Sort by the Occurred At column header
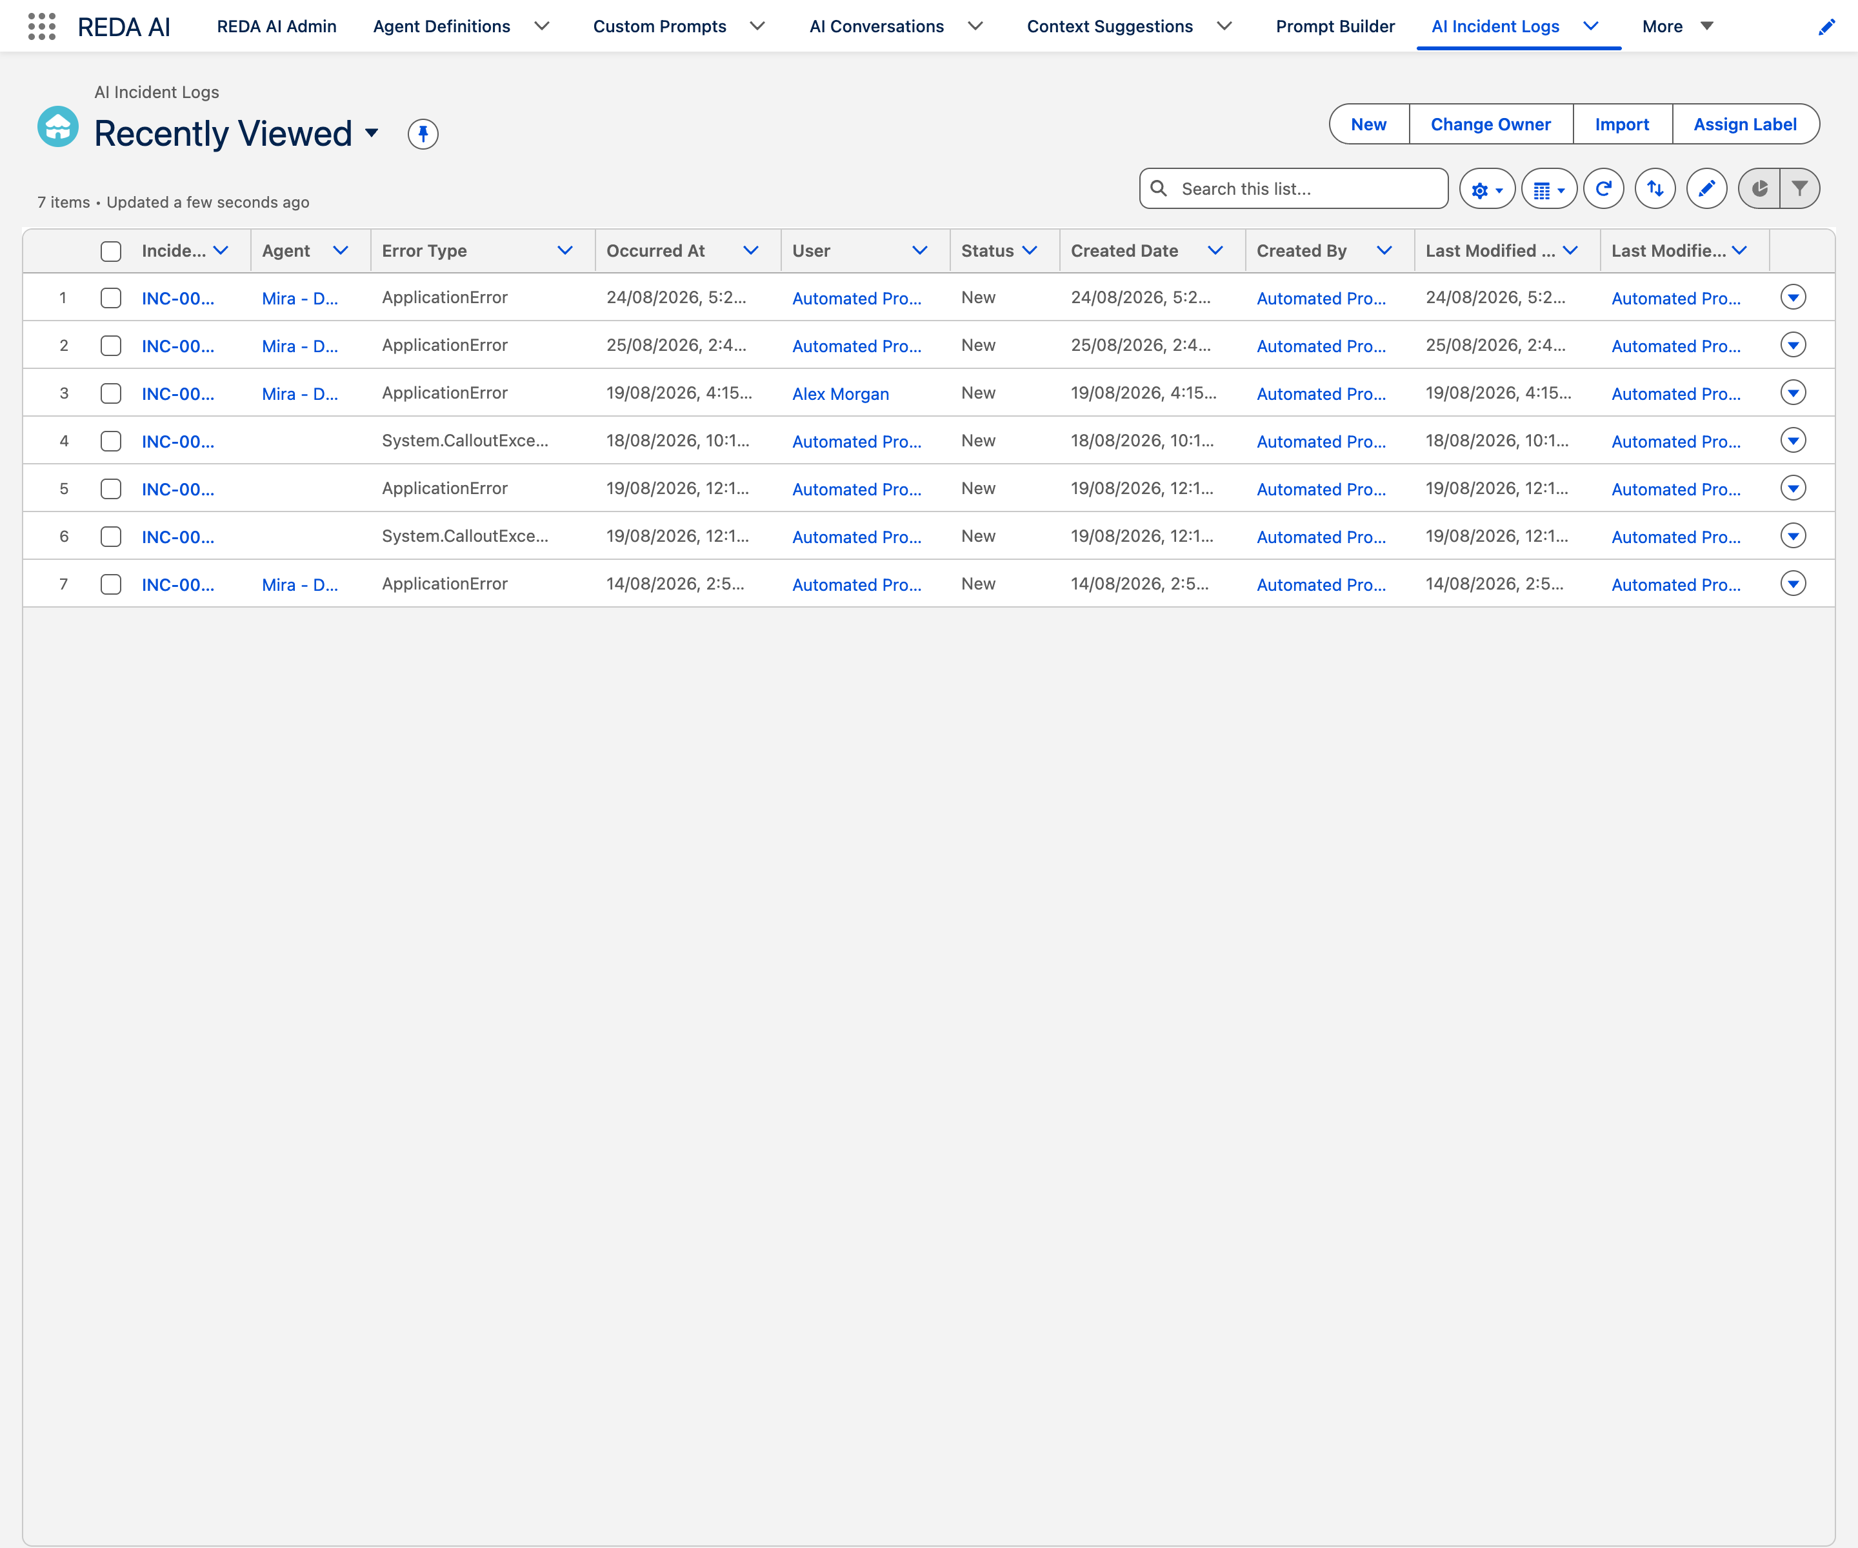The height and width of the screenshot is (1548, 1858). (655, 251)
